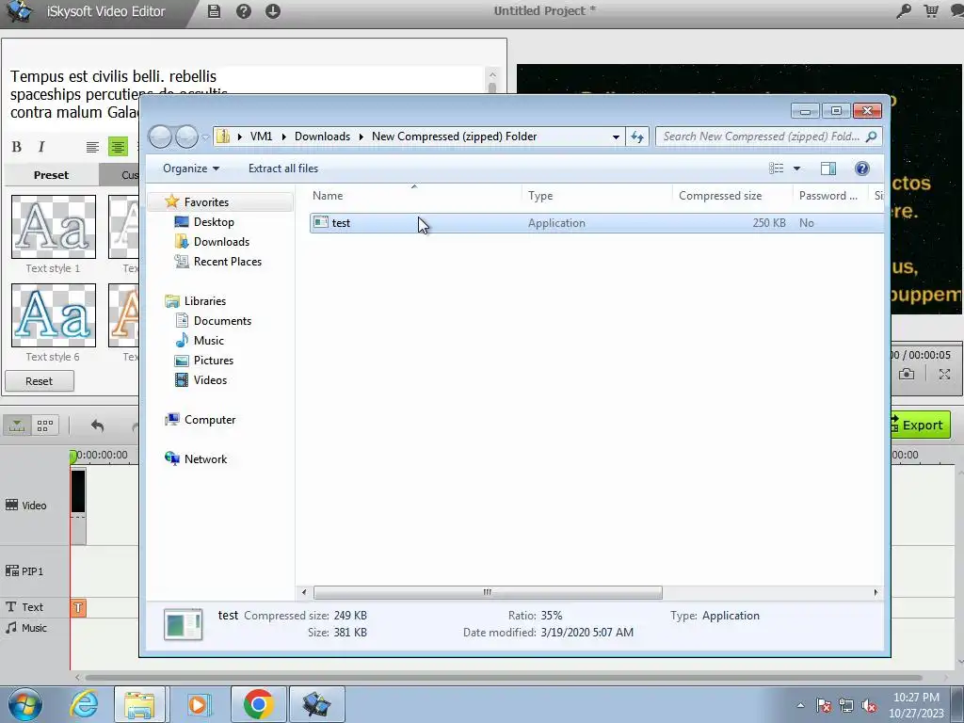
Task: Open Google Chrome from the taskbar
Action: tap(258, 704)
